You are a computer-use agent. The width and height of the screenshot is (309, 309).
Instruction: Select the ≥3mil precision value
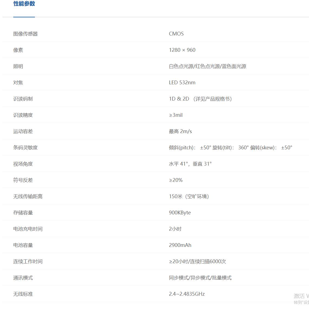[176, 115]
